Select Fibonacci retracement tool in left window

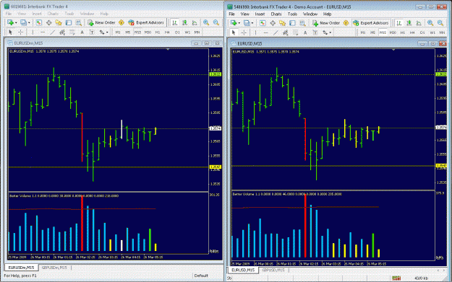click(72, 32)
